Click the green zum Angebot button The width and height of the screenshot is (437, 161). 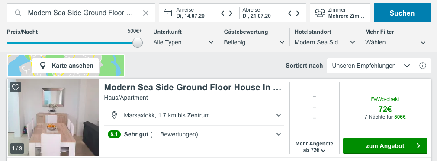click(385, 146)
